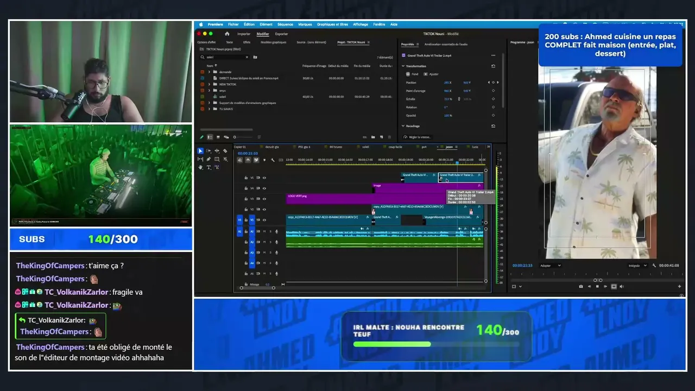
Task: Activate the Slip tool
Action: click(x=200, y=159)
